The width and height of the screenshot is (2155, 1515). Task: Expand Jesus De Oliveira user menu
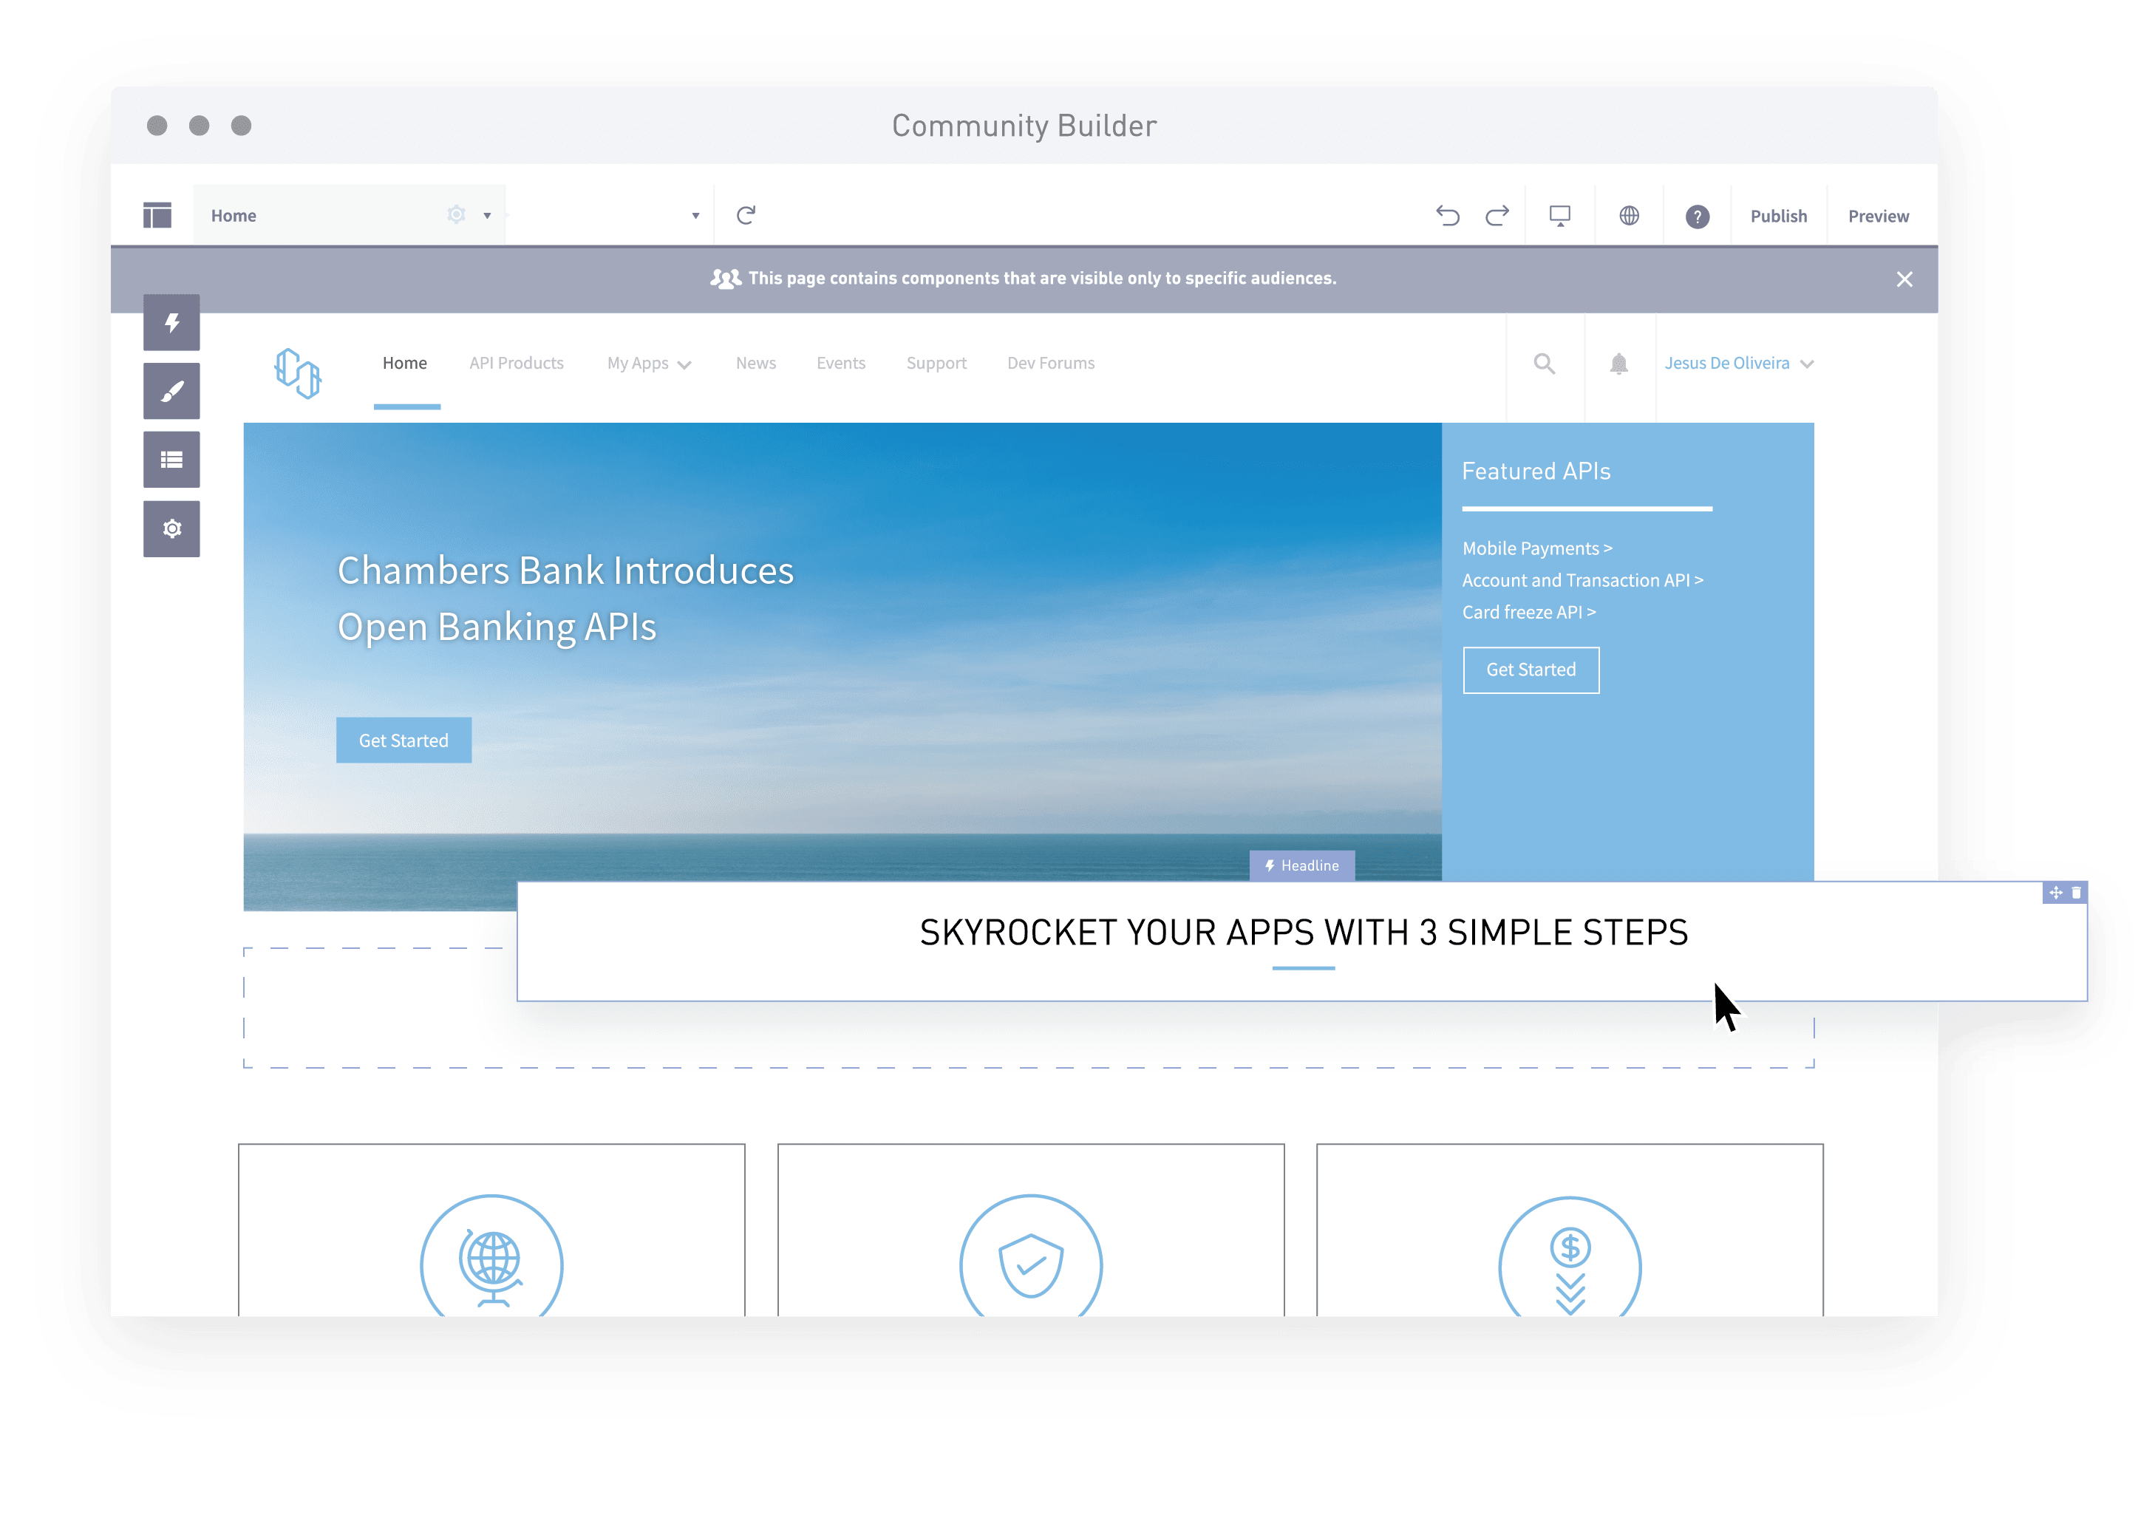tap(1738, 364)
